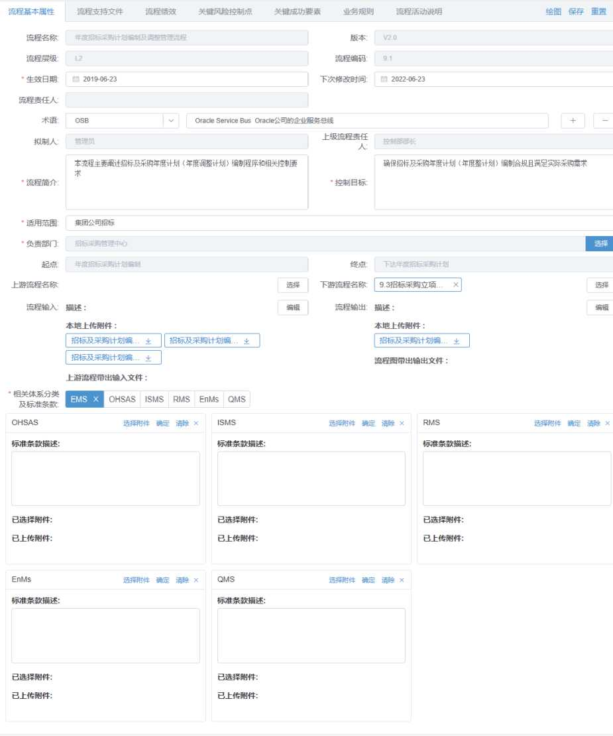Download the first process input attachment
The image size is (613, 736).
coord(148,341)
